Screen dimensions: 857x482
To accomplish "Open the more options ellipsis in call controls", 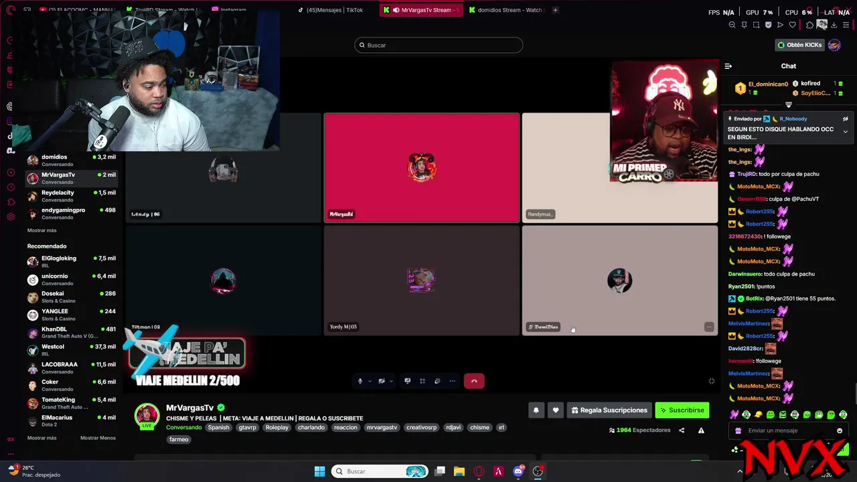I will [x=453, y=381].
